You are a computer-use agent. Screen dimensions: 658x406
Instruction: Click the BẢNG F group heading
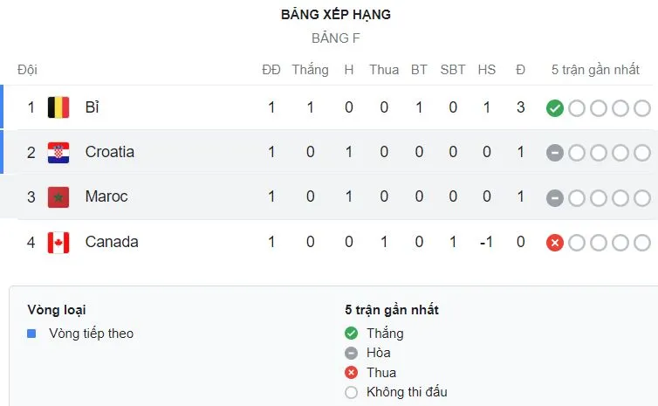(x=336, y=38)
